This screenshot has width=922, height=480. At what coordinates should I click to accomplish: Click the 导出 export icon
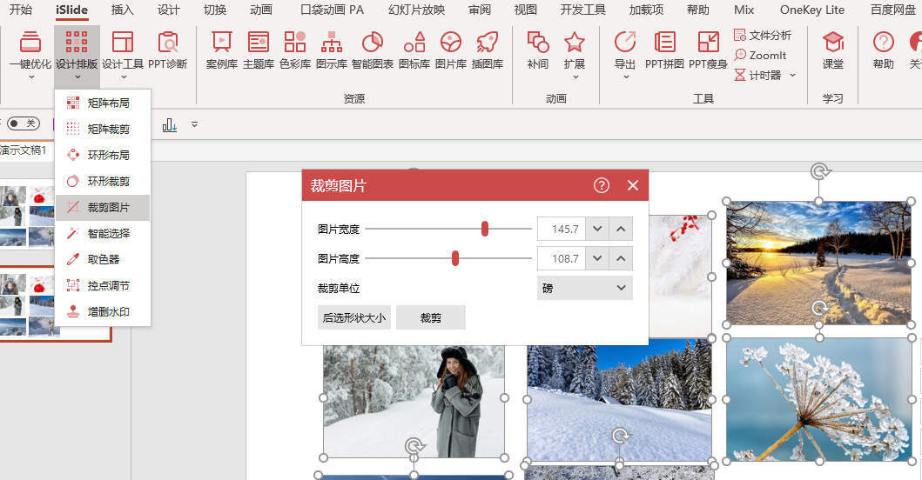pos(624,43)
